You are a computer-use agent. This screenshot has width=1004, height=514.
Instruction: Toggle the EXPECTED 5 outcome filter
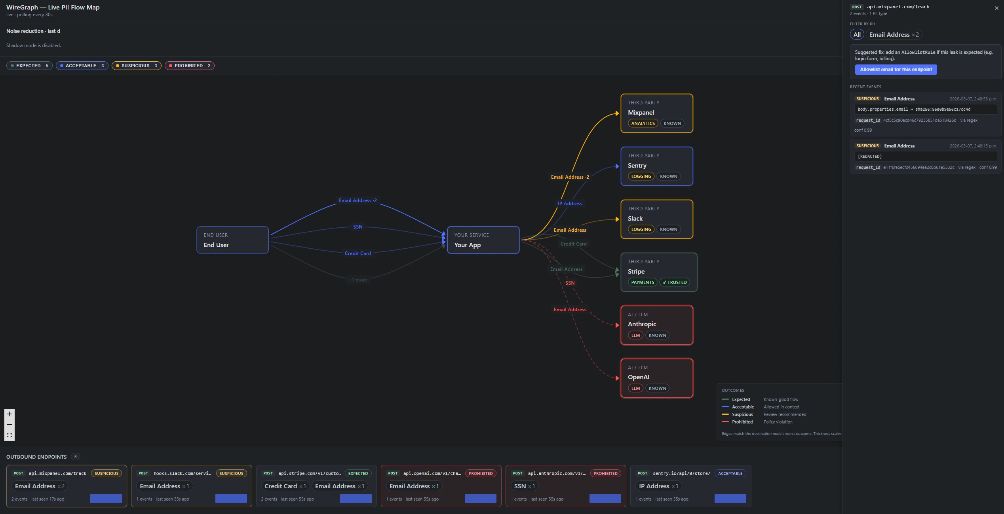29,66
